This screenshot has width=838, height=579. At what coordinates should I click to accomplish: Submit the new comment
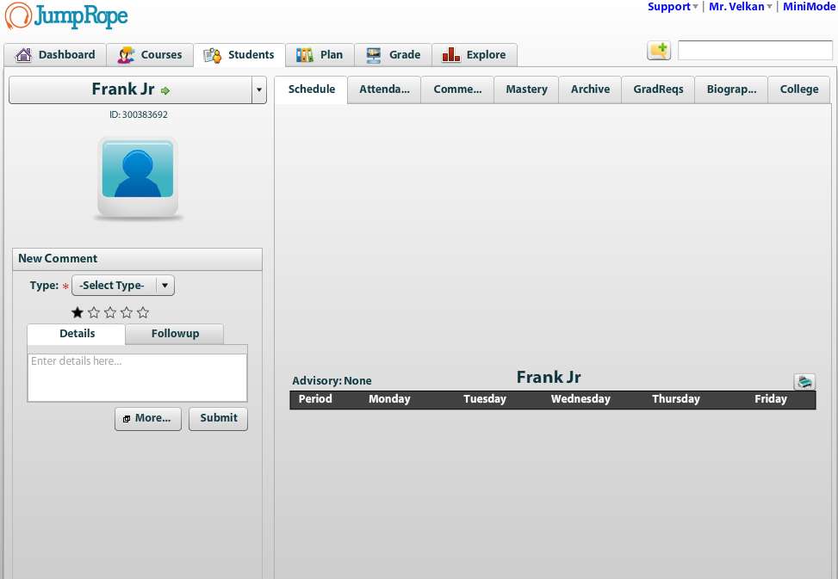218,418
